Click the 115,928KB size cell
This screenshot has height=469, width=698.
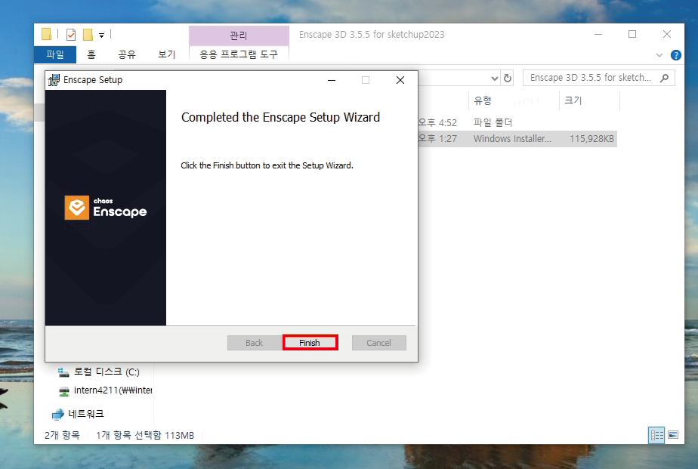[591, 139]
